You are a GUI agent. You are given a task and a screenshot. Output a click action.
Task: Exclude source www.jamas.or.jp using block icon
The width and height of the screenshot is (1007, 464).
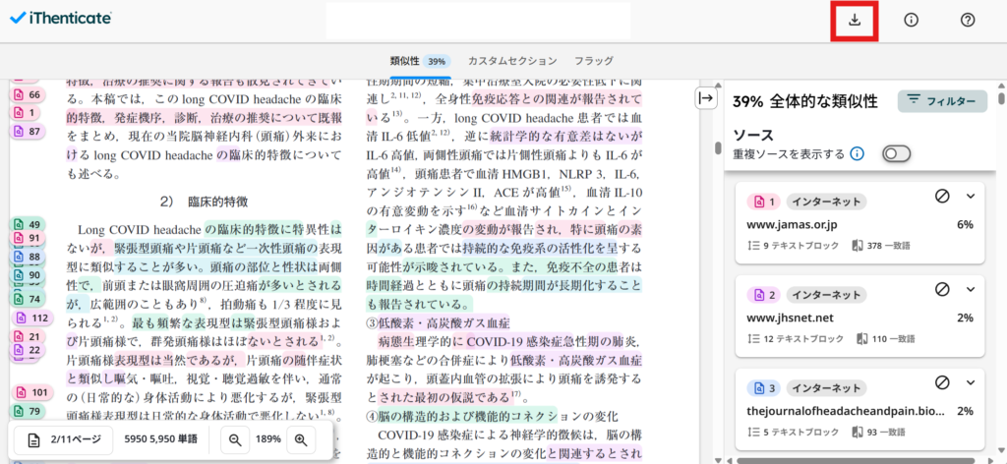tap(942, 198)
